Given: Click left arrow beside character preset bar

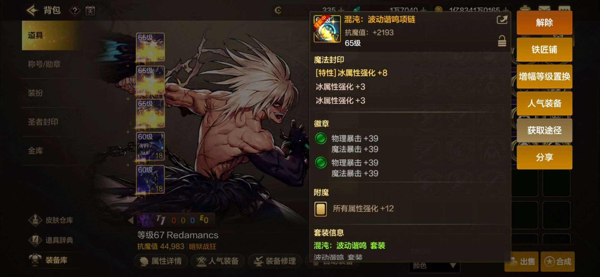Looking at the screenshot, I should [x=131, y=220].
